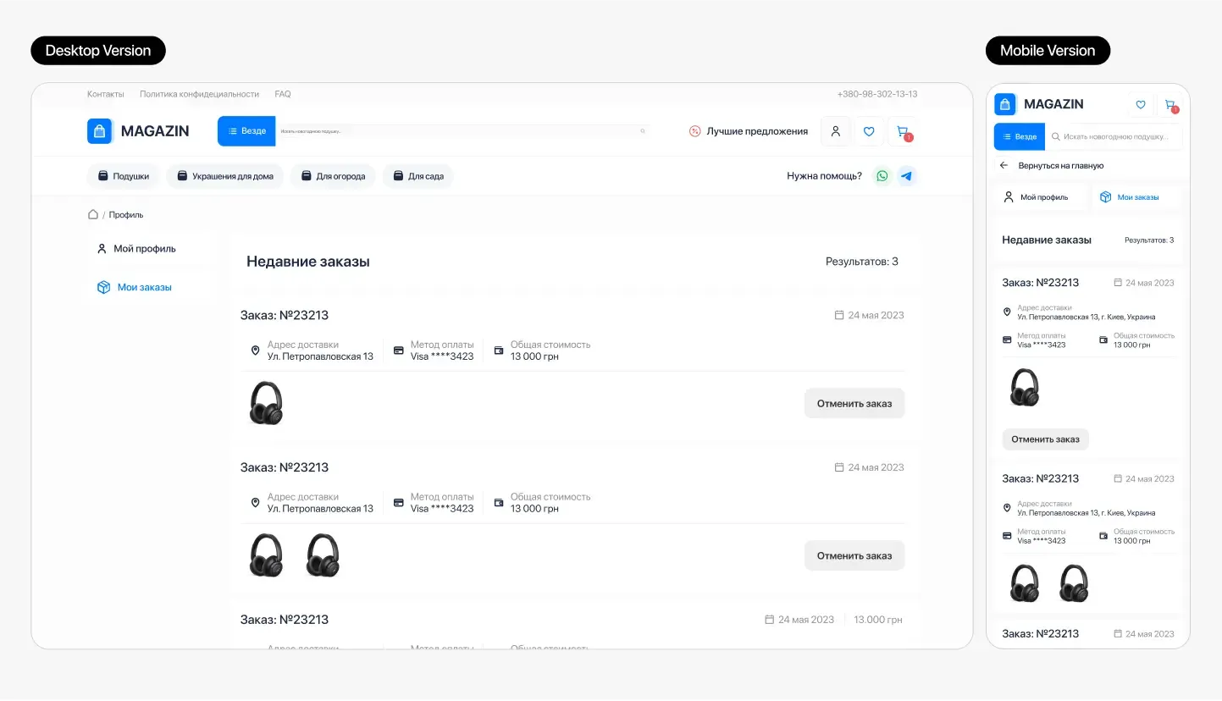
Task: Tap the mobile back arrow icon
Action: (x=1004, y=166)
